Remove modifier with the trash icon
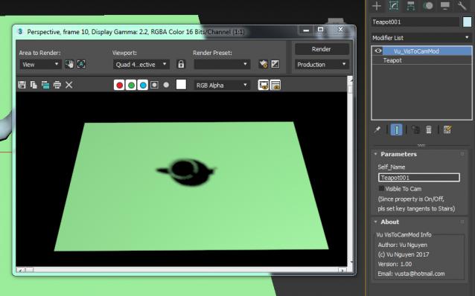This screenshot has height=296, width=475. click(x=429, y=130)
